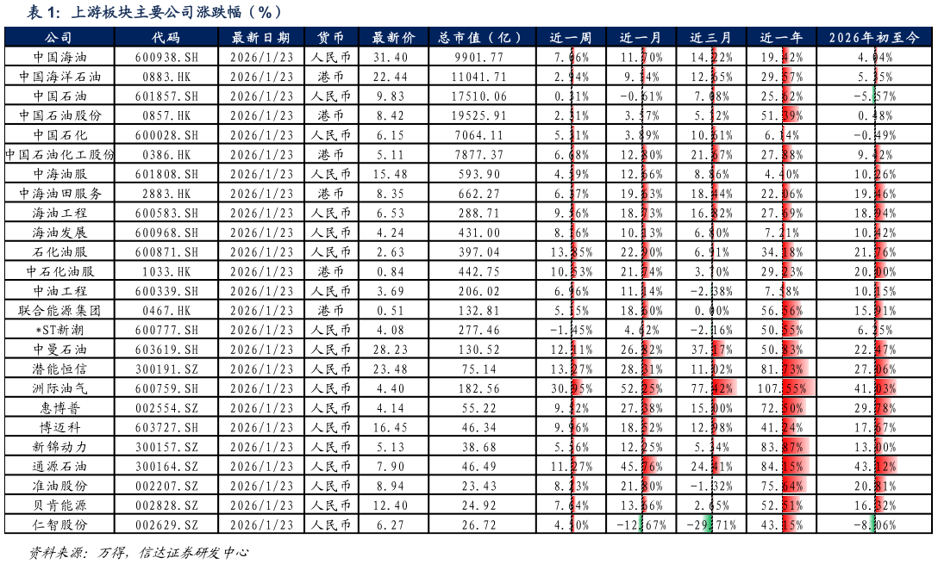Select the 近一周 column header
The height and width of the screenshot is (564, 938).
point(571,36)
